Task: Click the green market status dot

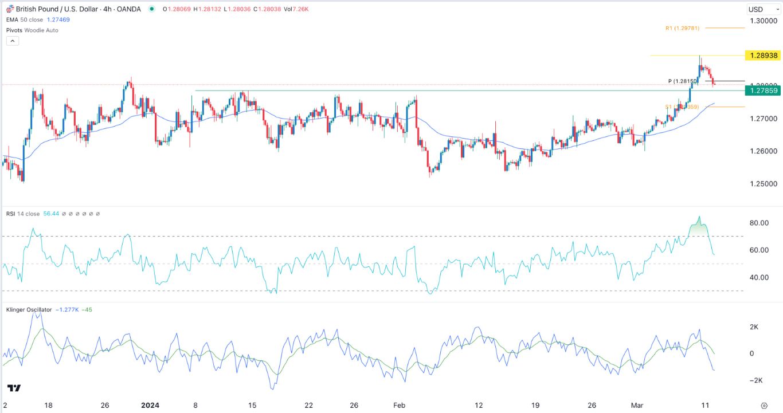Action: [152, 9]
